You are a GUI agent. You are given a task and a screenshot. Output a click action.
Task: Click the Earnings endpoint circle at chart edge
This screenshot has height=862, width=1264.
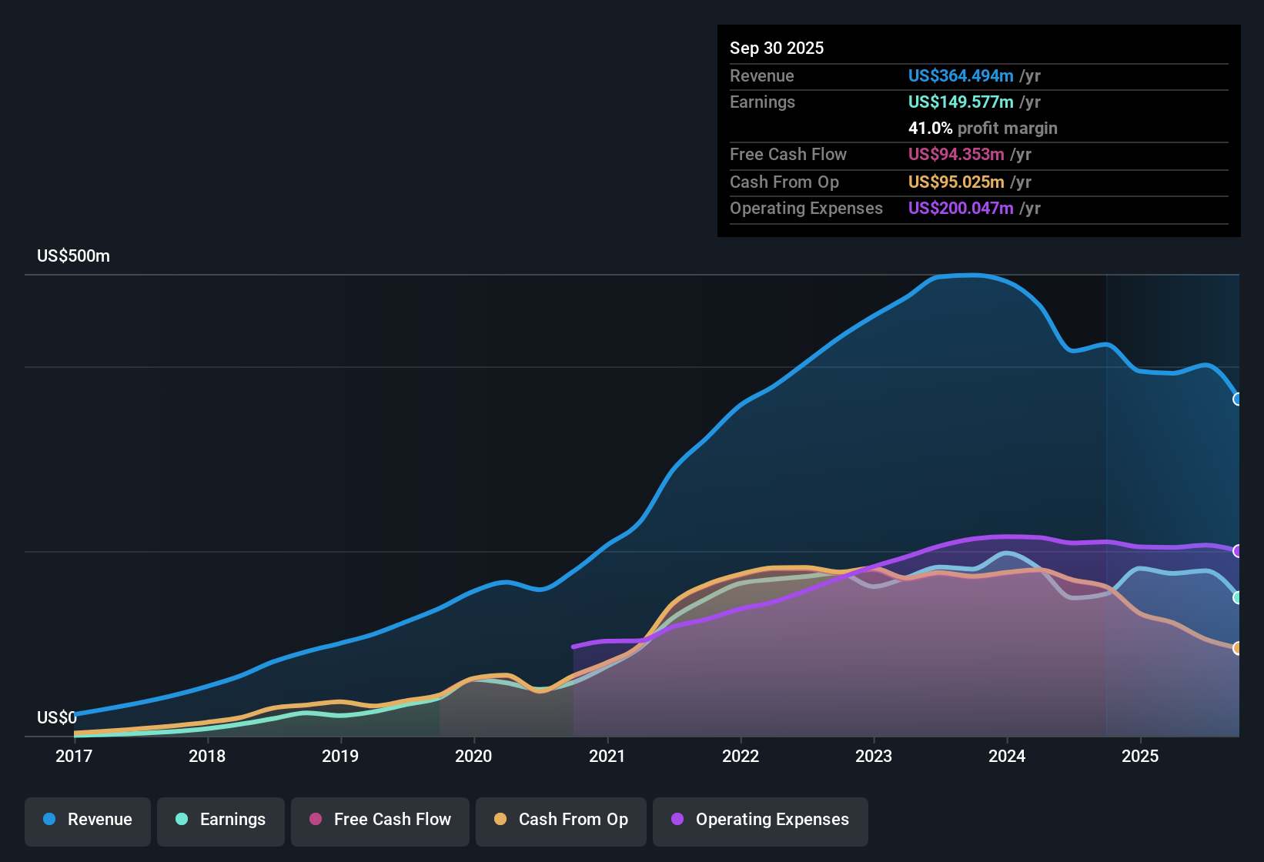pos(1237,598)
